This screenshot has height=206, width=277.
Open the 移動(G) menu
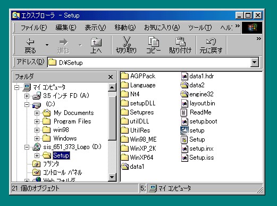click(x=125, y=28)
